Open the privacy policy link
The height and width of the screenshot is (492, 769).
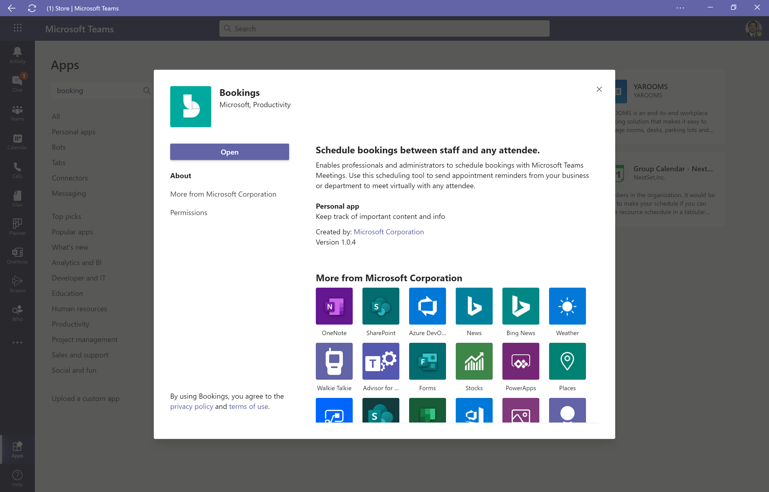click(191, 406)
